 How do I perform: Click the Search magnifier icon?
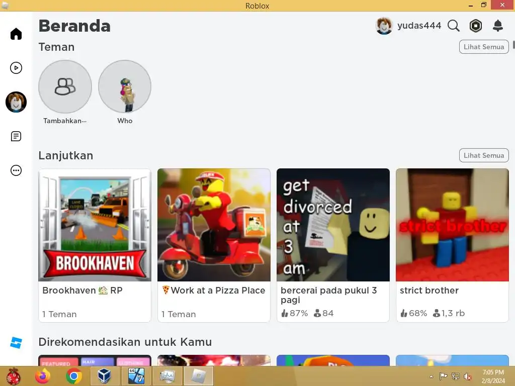tap(454, 26)
